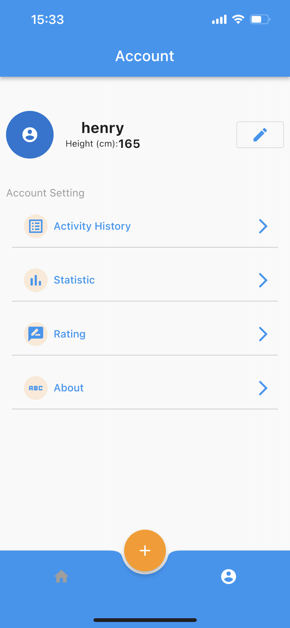Tap the About row chevron

pyautogui.click(x=263, y=388)
